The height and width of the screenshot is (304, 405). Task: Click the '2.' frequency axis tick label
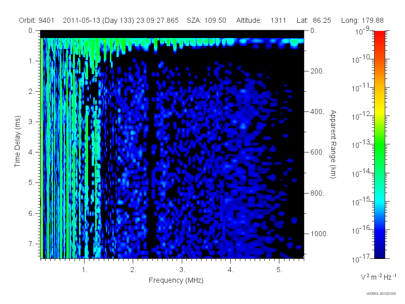click(133, 270)
